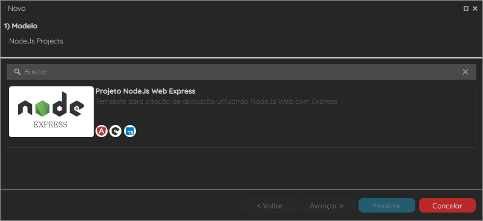Go back using the Voltar button
Image resolution: width=483 pixels, height=221 pixels.
(270, 206)
